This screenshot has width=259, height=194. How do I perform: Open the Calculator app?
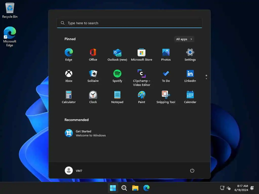coord(69,97)
